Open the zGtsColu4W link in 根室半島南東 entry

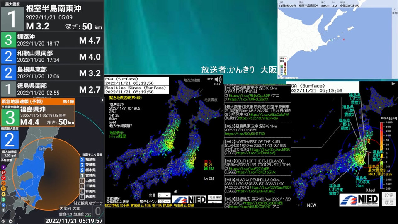tap(269, 114)
